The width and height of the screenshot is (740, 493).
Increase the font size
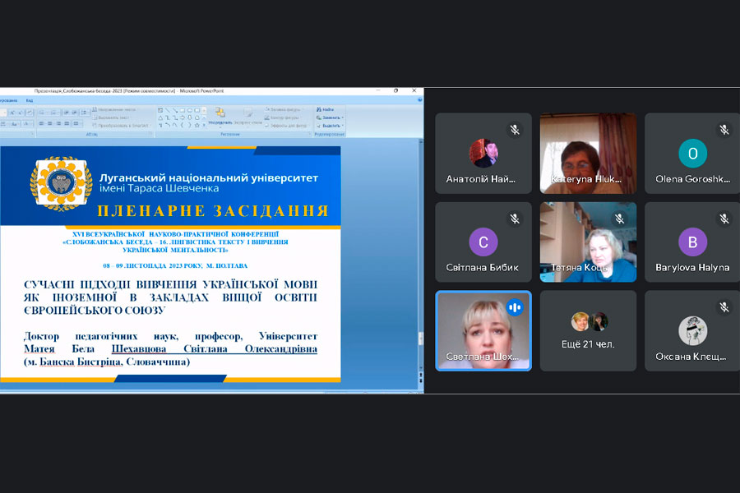(12, 113)
